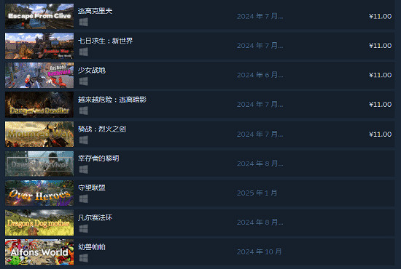Open Alfons World game thumbnail
Viewport: 401px width, 269px height.
point(39,252)
